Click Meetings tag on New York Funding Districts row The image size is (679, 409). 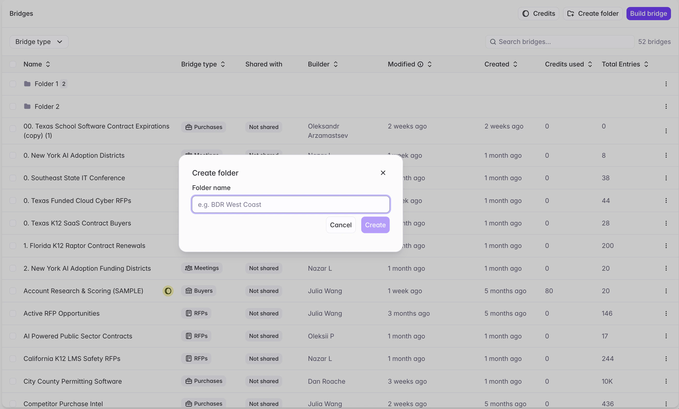point(202,268)
